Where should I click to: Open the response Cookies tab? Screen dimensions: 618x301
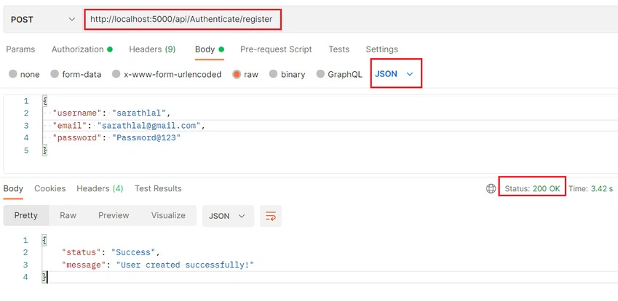coord(50,188)
